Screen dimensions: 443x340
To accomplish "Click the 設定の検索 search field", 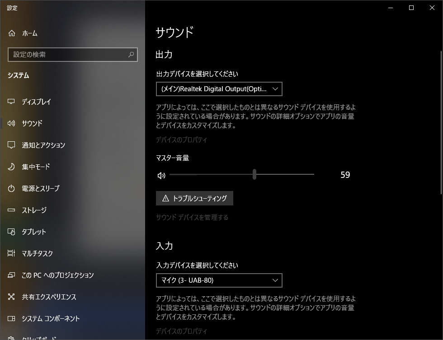I will click(x=68, y=55).
